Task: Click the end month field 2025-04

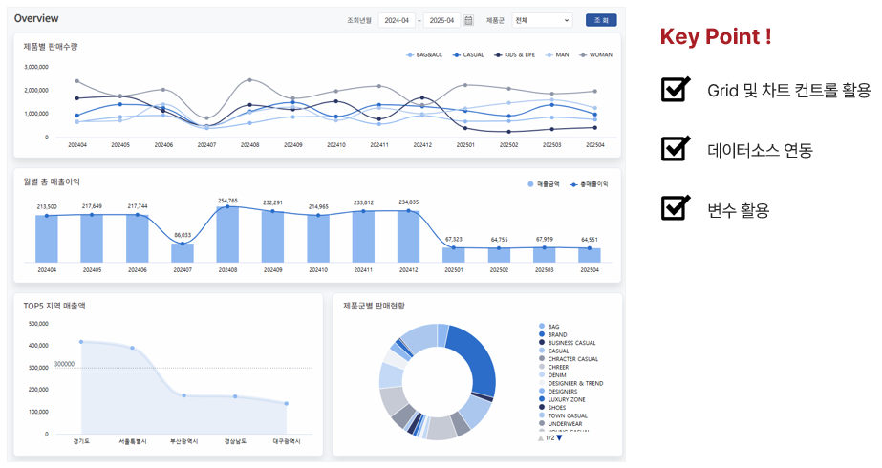Action: click(x=441, y=20)
